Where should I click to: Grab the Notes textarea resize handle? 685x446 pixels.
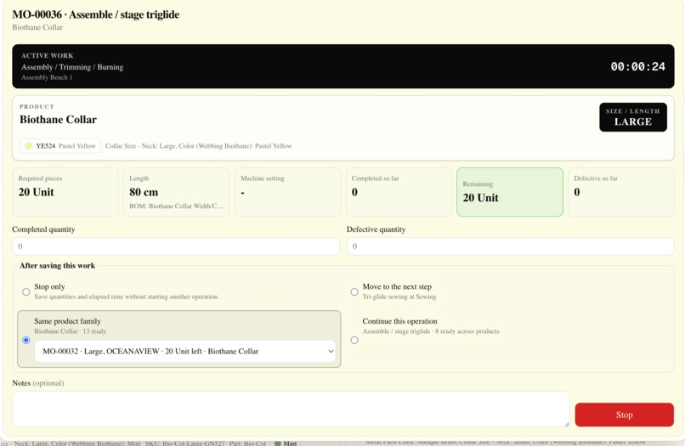[x=567, y=424]
